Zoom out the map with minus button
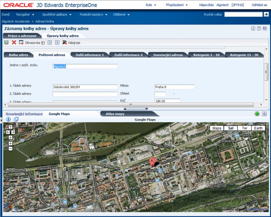The image size is (271, 217). click(10, 148)
